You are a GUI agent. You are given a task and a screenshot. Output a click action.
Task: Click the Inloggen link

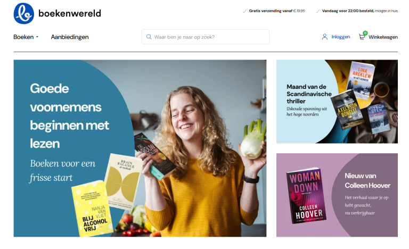pos(341,37)
